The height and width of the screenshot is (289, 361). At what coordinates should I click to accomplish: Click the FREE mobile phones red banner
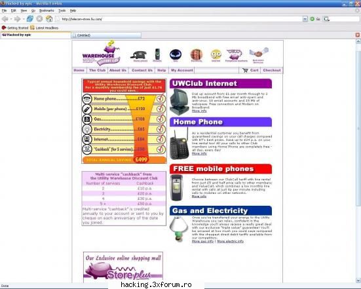(x=221, y=169)
